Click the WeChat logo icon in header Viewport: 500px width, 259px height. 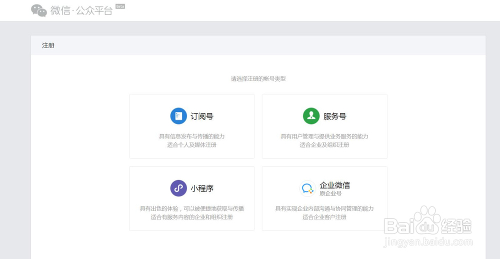(39, 10)
